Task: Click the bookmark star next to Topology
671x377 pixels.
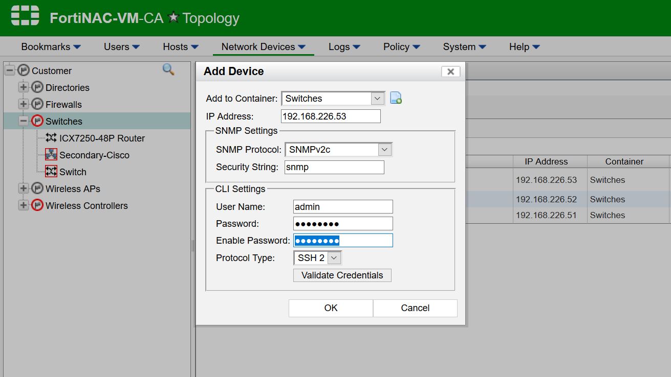Action: tap(174, 17)
